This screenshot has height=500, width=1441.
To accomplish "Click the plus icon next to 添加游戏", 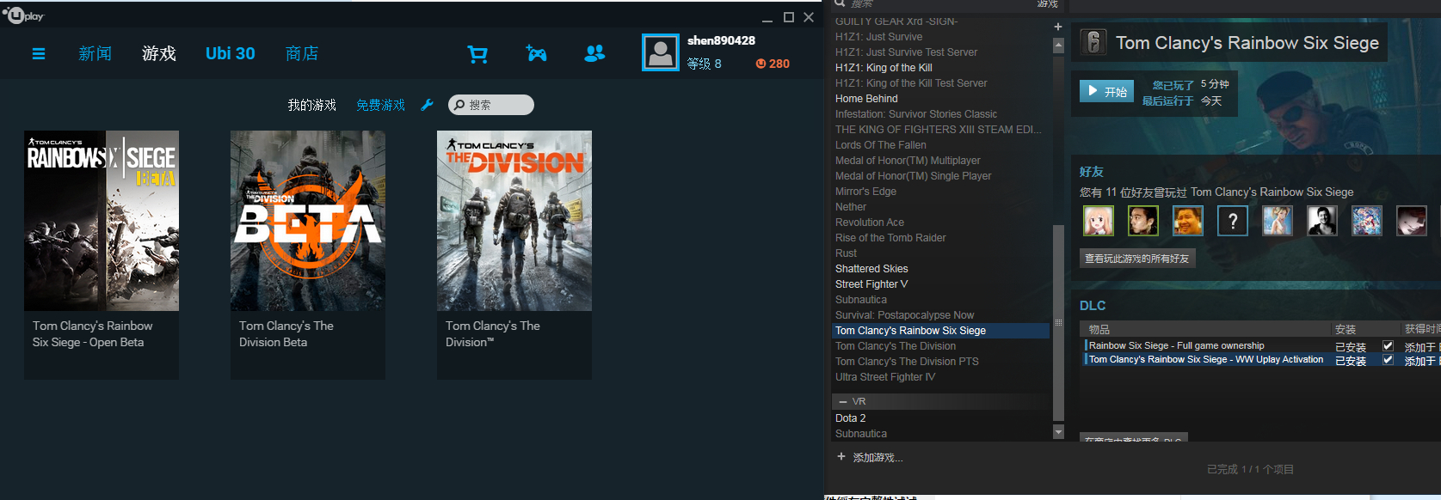I will point(841,456).
